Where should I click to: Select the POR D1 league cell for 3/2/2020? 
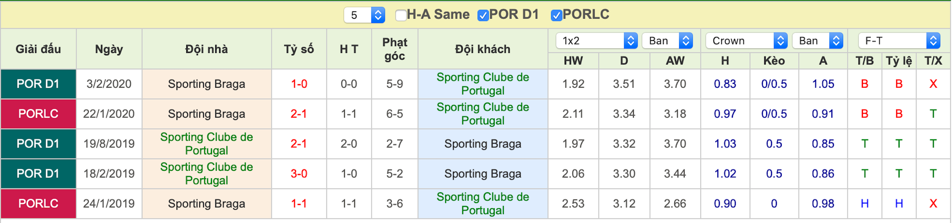point(38,84)
